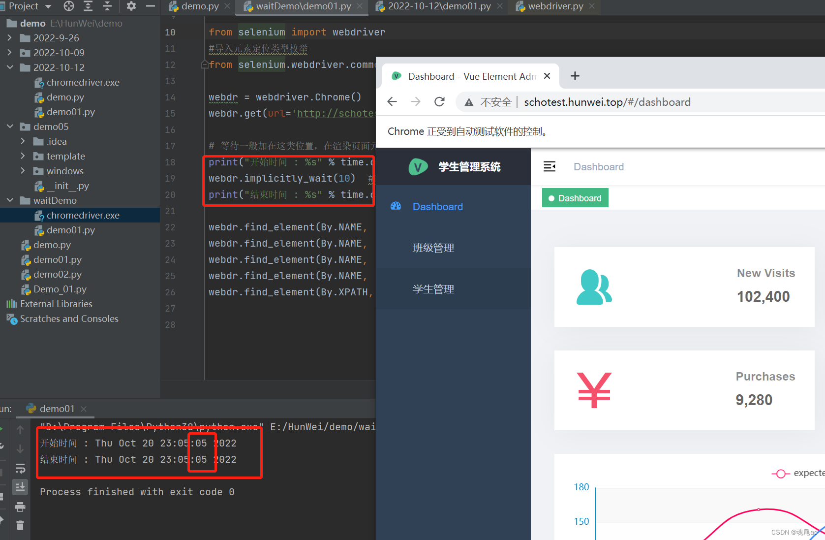Click the Expand All icon above Project tree
The height and width of the screenshot is (540, 825).
pos(88,7)
